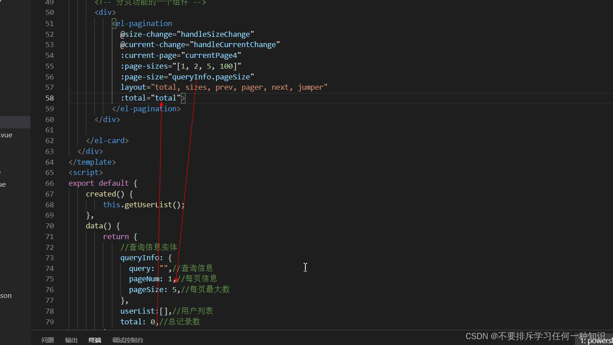Click the return keyword

[x=116, y=236]
